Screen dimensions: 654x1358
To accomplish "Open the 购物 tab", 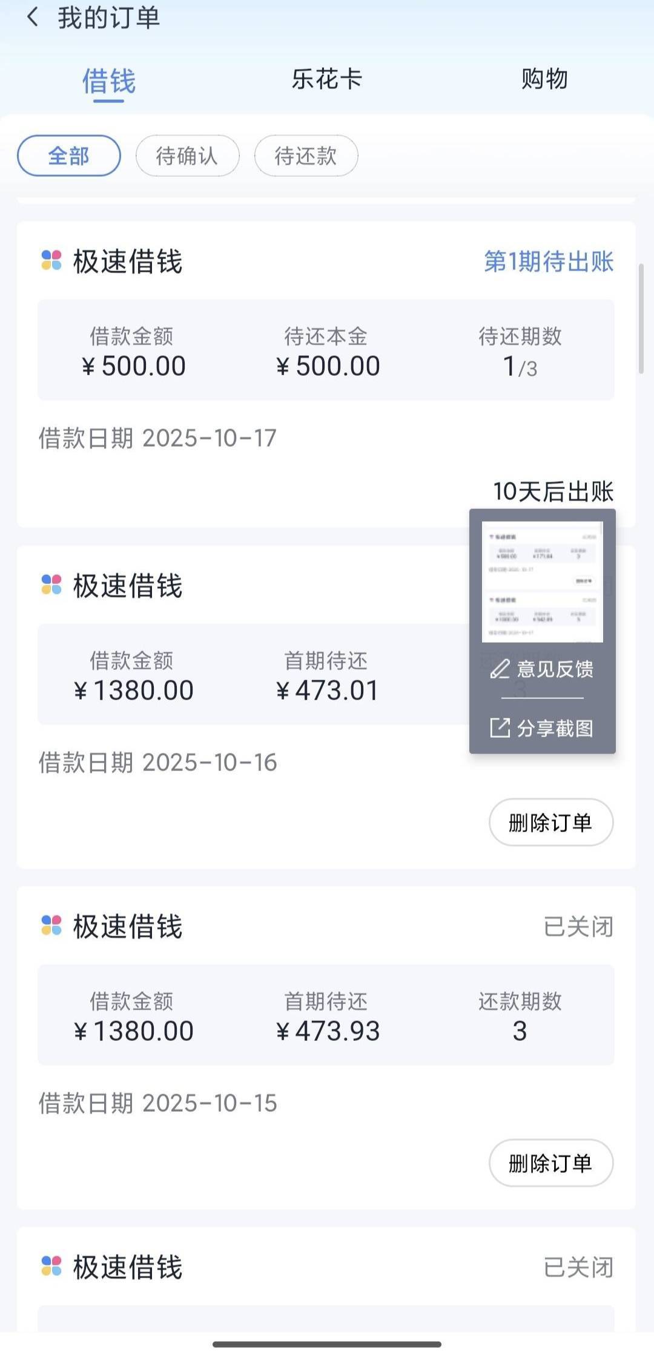I will 544,79.
